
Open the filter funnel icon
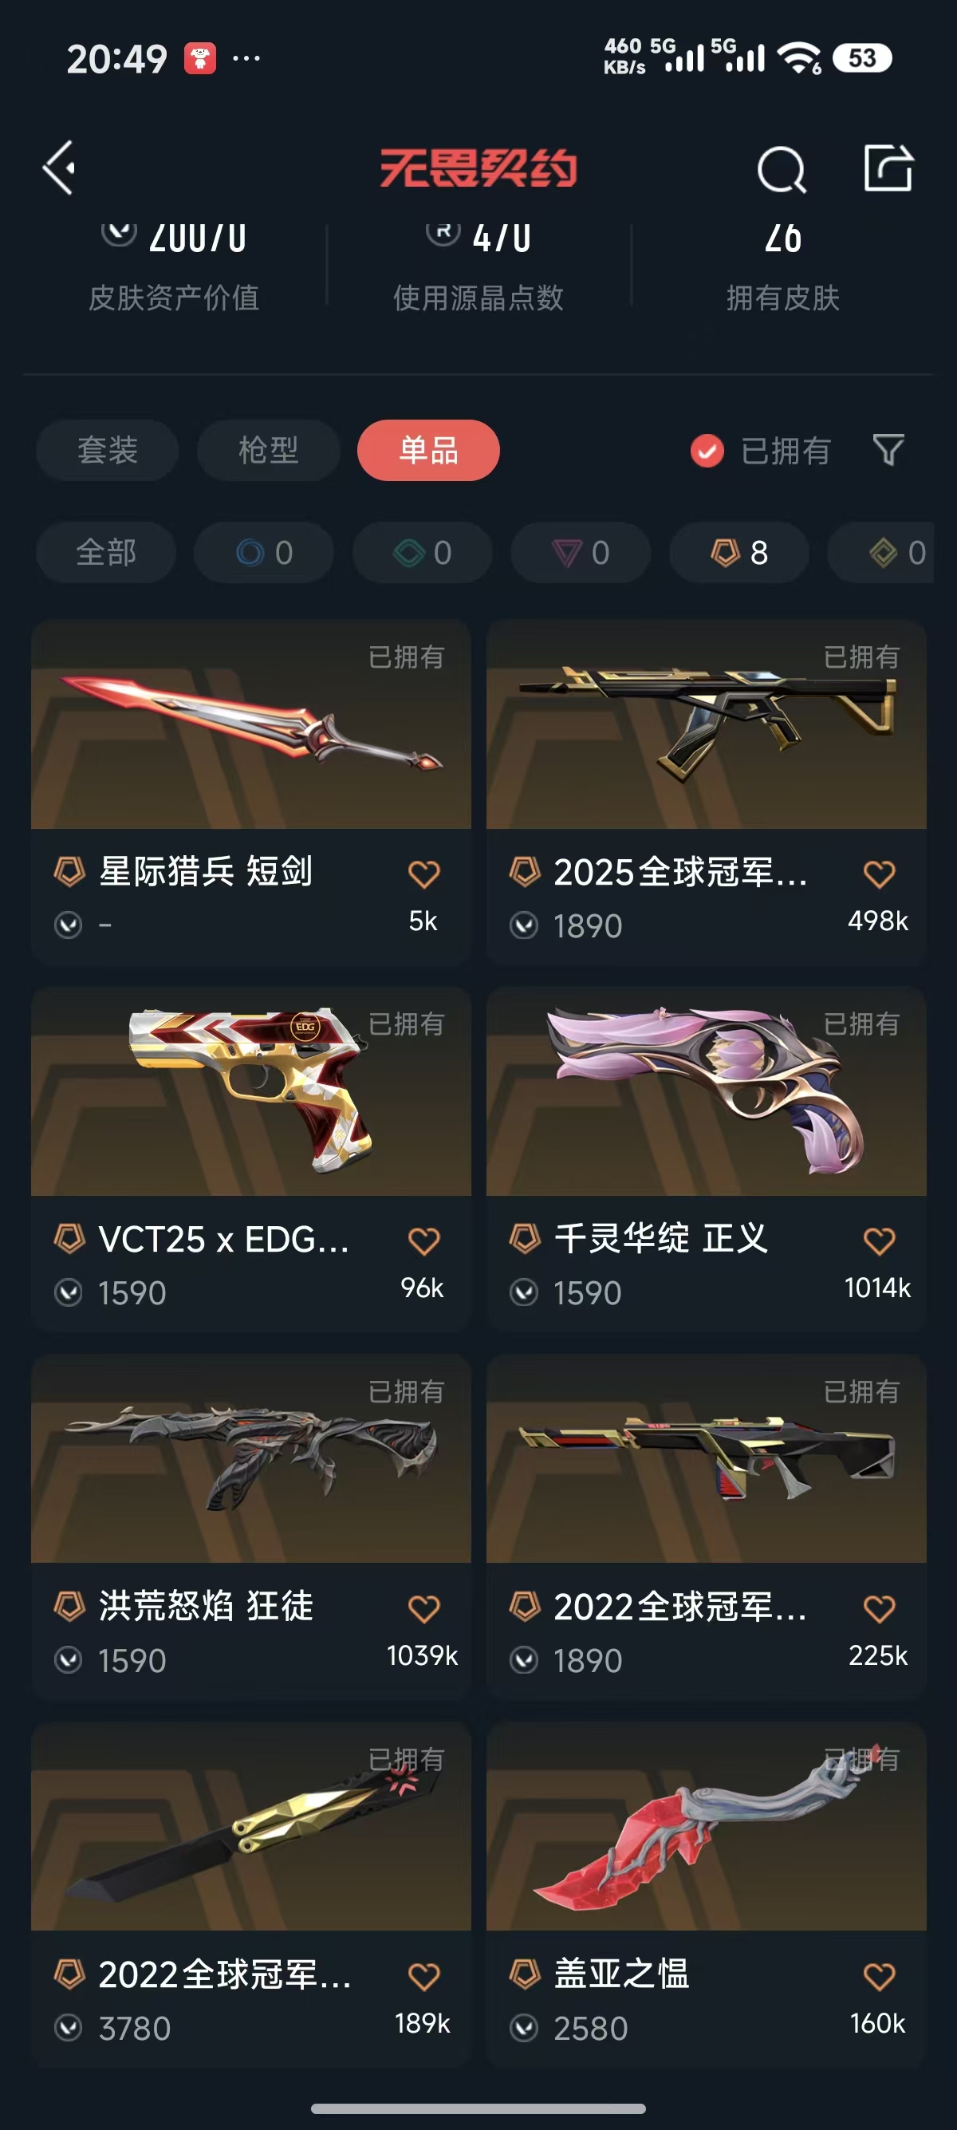[888, 450]
